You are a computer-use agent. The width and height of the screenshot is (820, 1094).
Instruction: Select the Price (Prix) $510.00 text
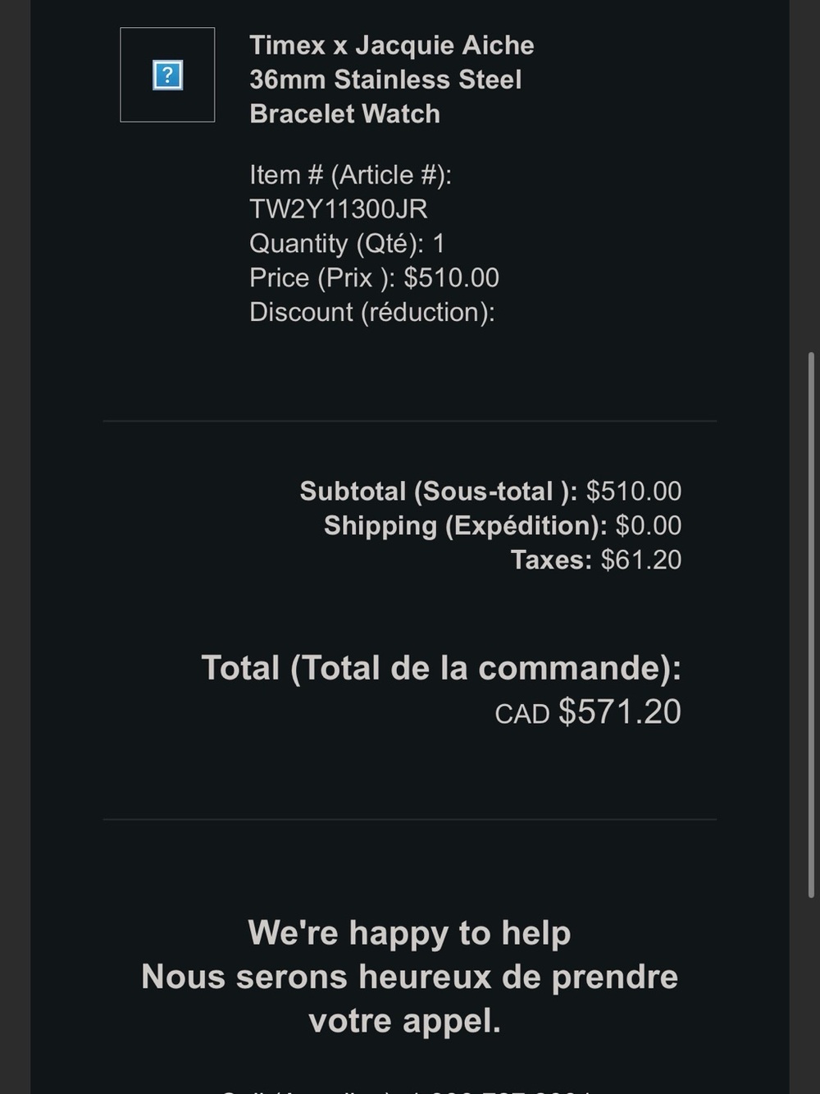(x=374, y=278)
